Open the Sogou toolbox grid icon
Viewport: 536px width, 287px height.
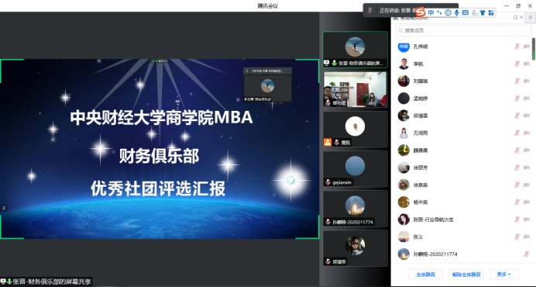coord(491,12)
